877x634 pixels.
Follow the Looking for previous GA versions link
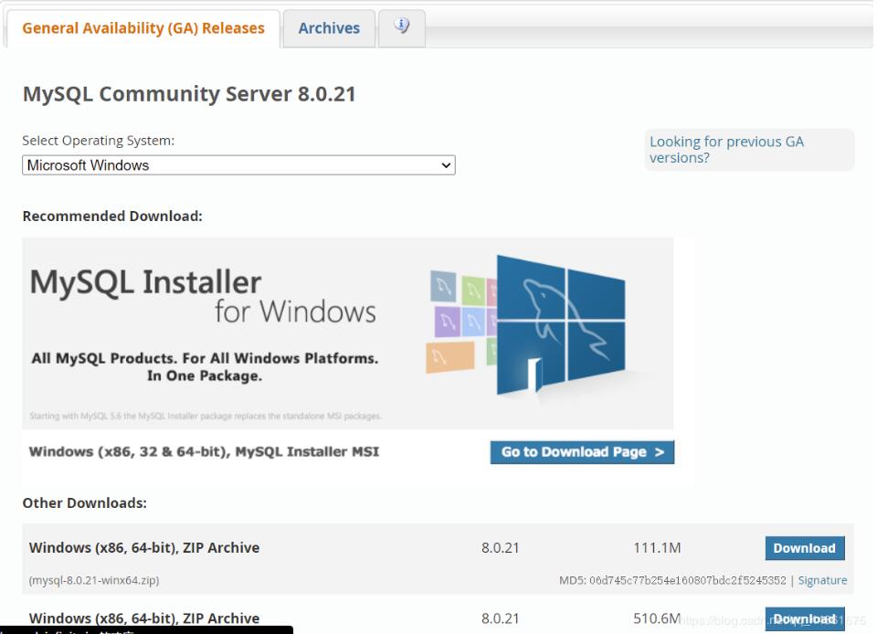pos(726,150)
